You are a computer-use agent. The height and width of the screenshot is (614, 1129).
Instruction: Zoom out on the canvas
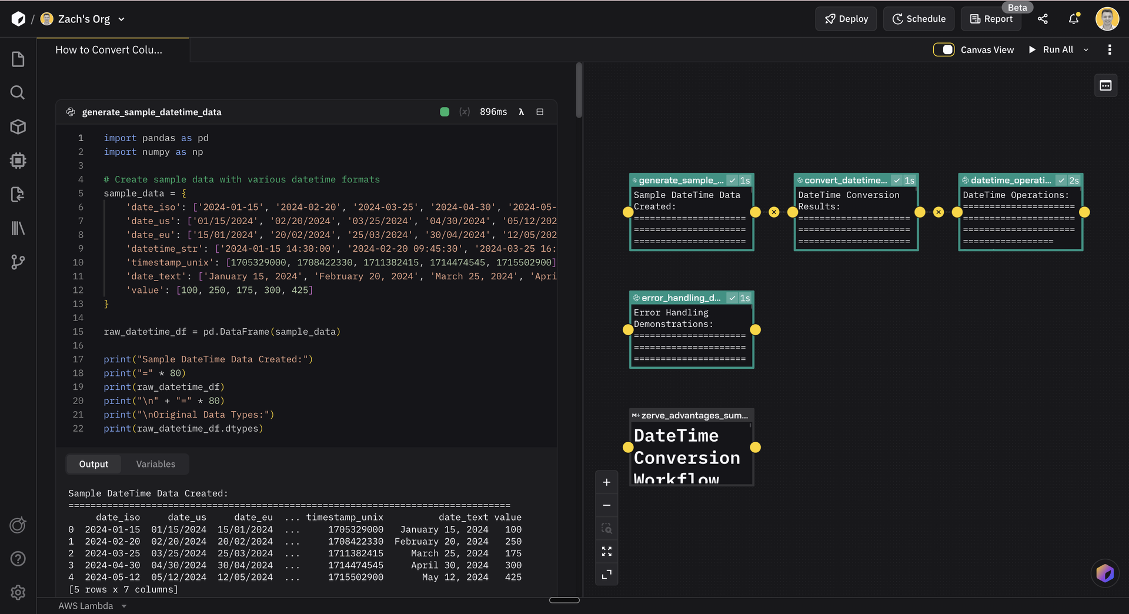tap(607, 505)
